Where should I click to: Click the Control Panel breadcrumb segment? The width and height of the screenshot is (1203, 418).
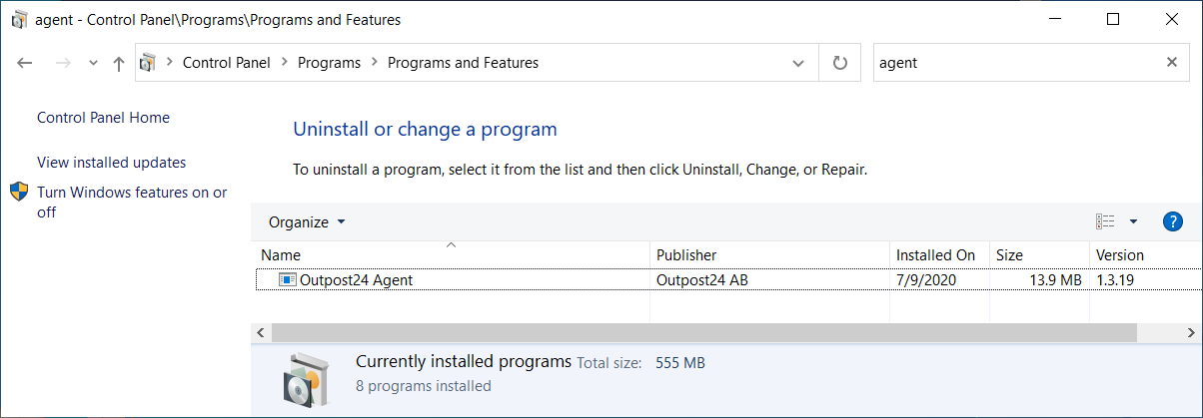coord(226,63)
